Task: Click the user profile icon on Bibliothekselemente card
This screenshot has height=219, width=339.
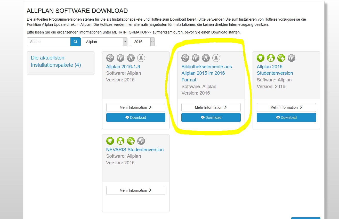Action: pyautogui.click(x=216, y=58)
